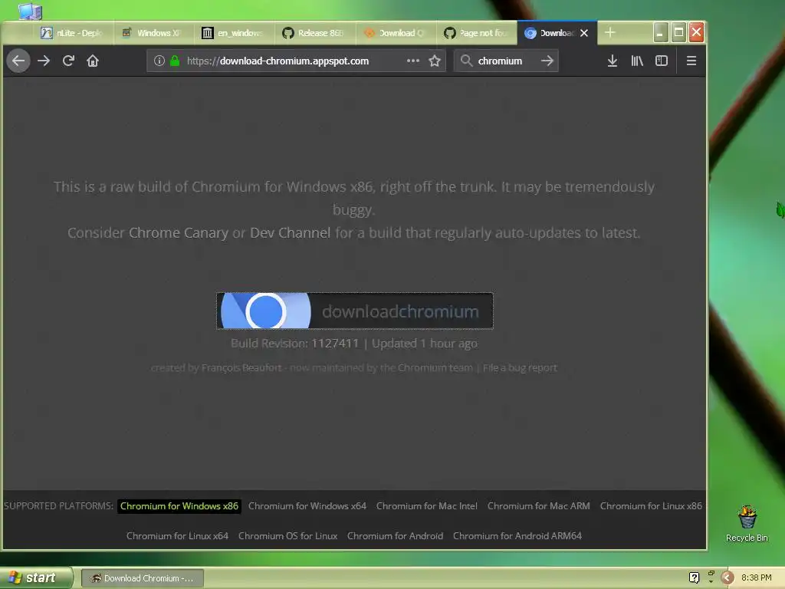Open the Windows start button

coord(36,577)
